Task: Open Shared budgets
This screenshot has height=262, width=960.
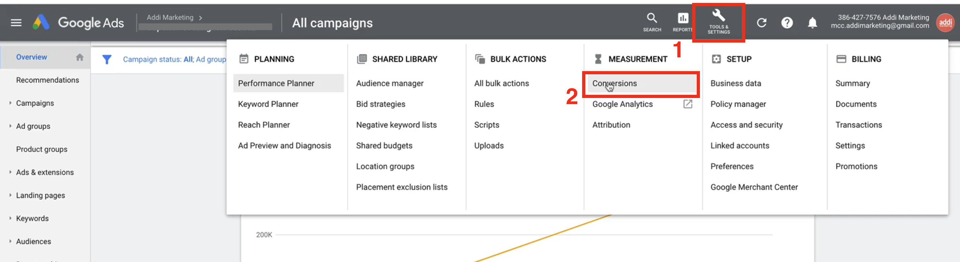Action: coord(384,146)
